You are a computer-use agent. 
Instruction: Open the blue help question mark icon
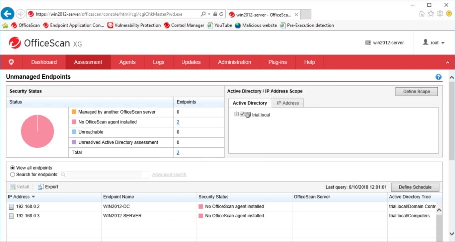438,77
